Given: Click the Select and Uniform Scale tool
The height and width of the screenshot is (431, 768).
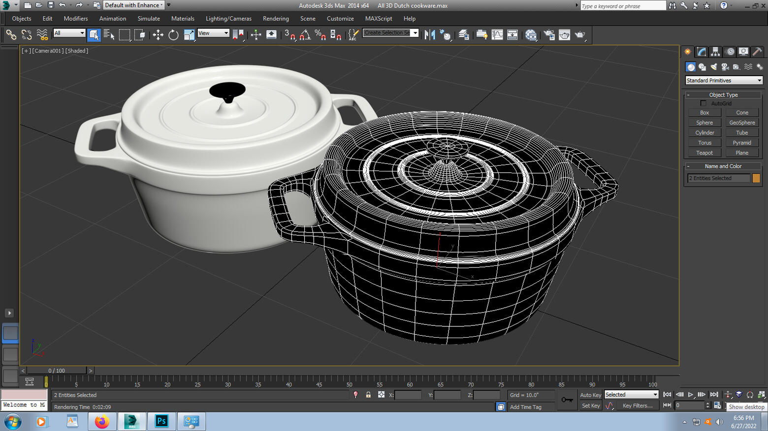Looking at the screenshot, I should point(189,34).
